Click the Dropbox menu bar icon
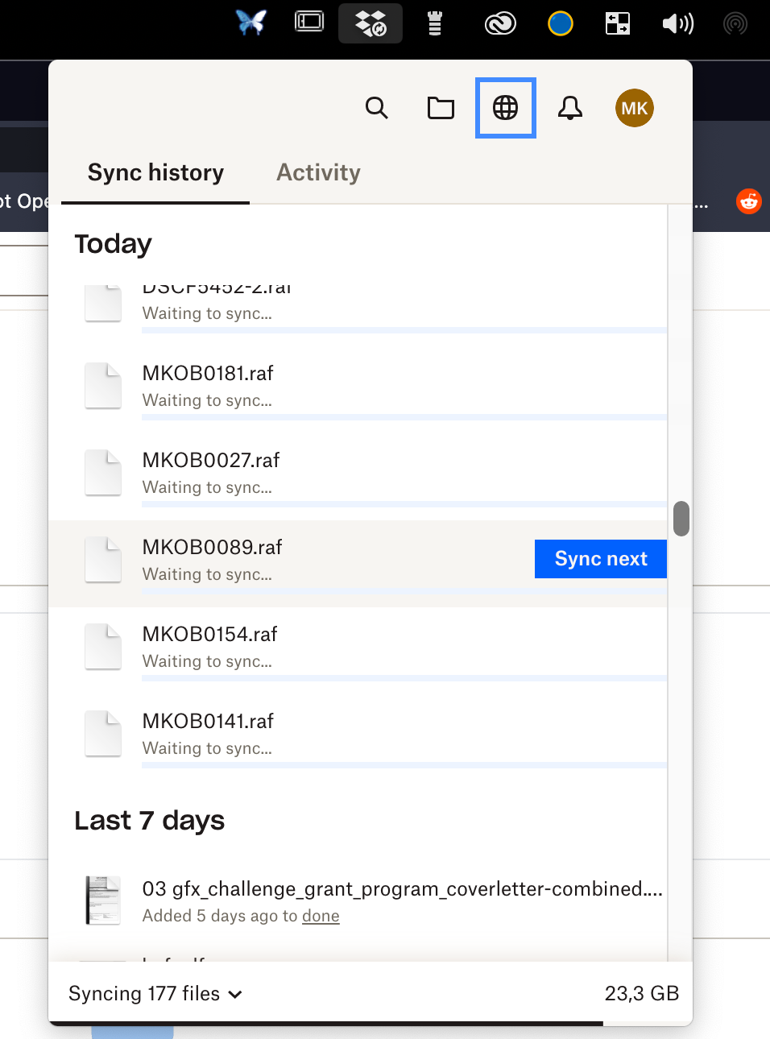 [370, 23]
